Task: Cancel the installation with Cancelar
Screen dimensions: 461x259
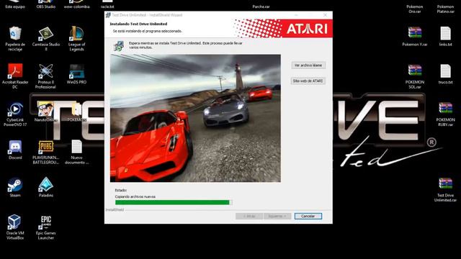Action: (x=308, y=216)
